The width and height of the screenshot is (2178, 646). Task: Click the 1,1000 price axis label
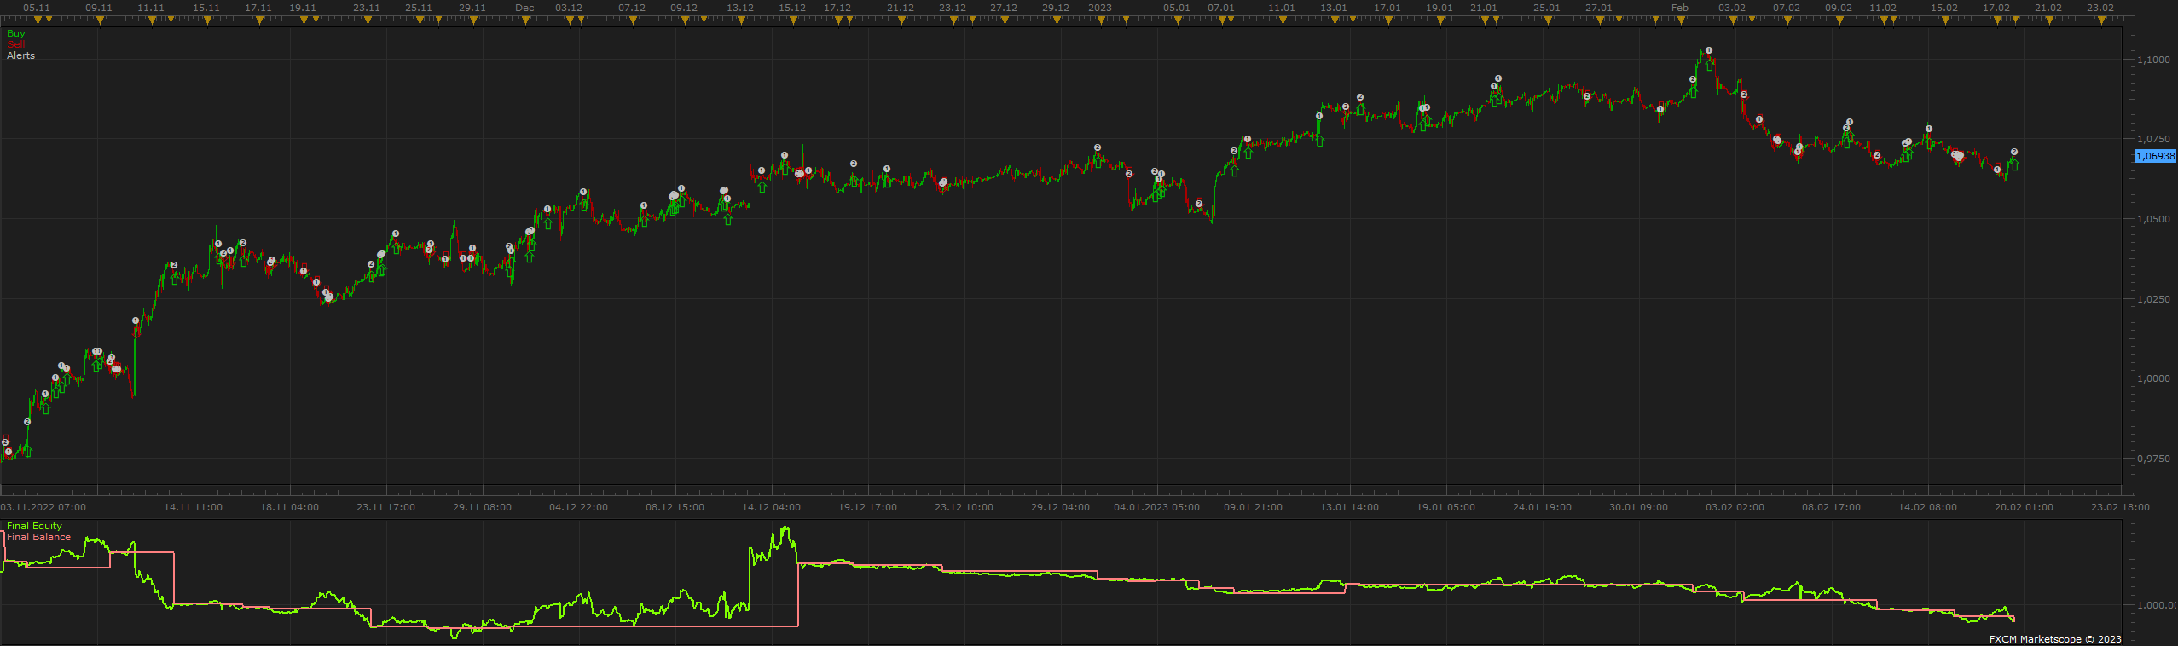point(2153,60)
